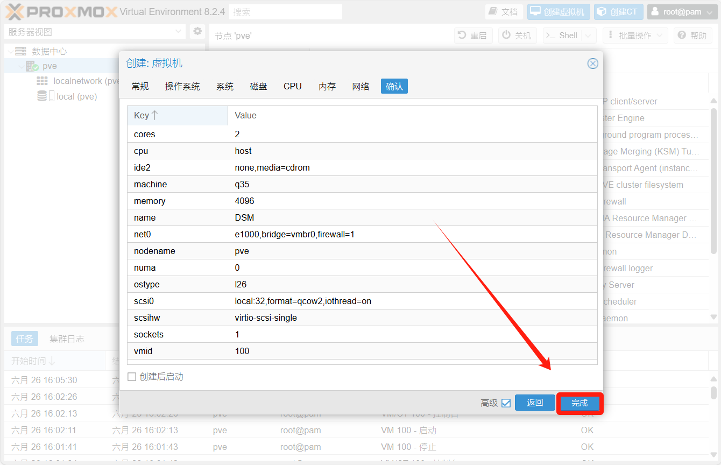
Task: Close the create VM dialog
Action: click(x=592, y=64)
